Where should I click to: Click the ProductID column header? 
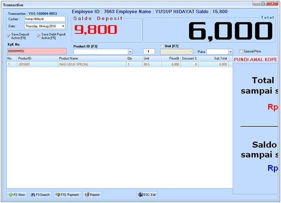point(37,58)
